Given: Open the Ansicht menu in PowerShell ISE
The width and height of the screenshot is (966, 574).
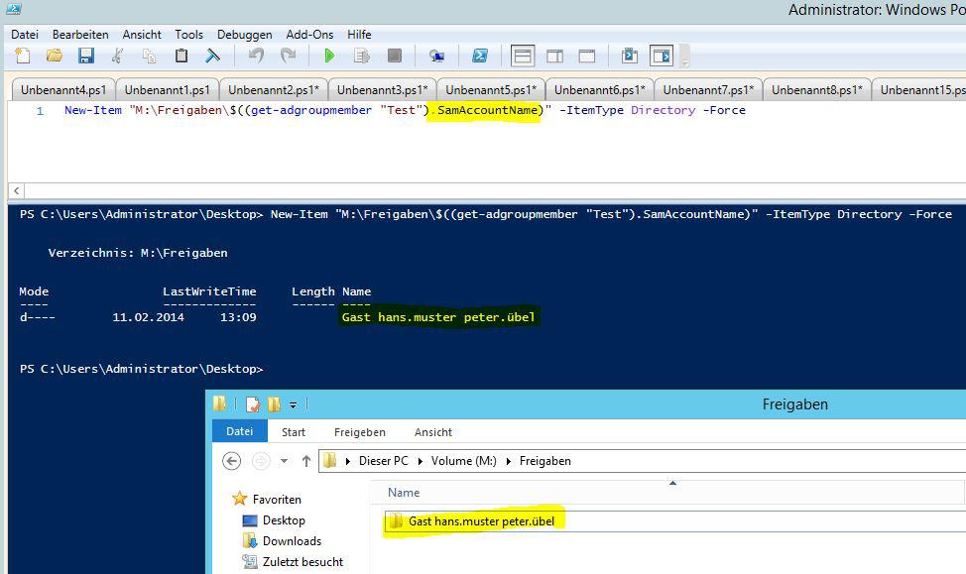Looking at the screenshot, I should pos(142,35).
